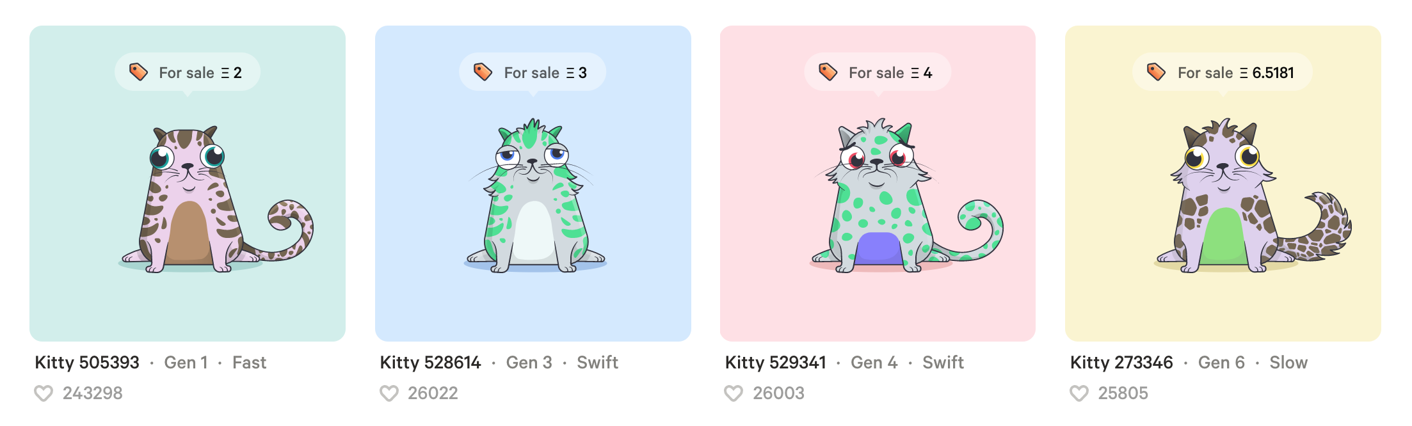Click the heart icon beside 26022

coord(389,393)
